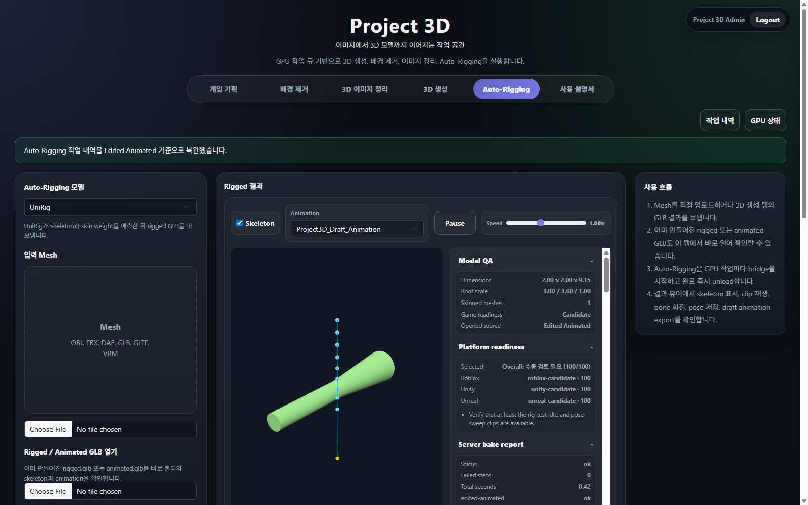
Task: Click the Opened source Edited Animated value
Action: click(x=567, y=326)
